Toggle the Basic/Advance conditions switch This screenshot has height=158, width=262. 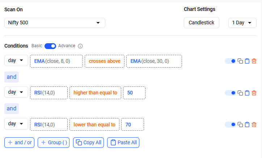50,46
